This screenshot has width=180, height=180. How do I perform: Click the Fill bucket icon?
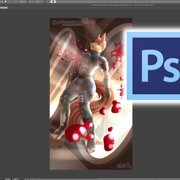point(25,2)
